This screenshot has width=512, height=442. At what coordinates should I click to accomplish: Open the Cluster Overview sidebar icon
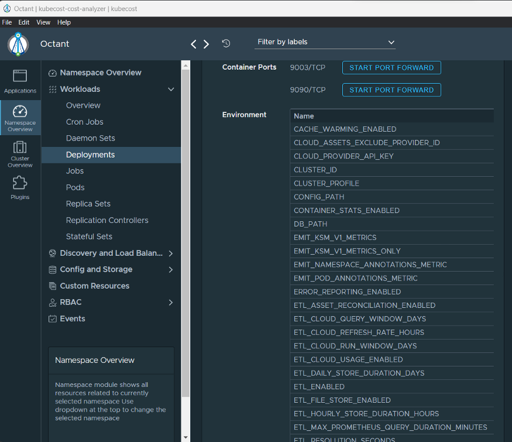20,153
